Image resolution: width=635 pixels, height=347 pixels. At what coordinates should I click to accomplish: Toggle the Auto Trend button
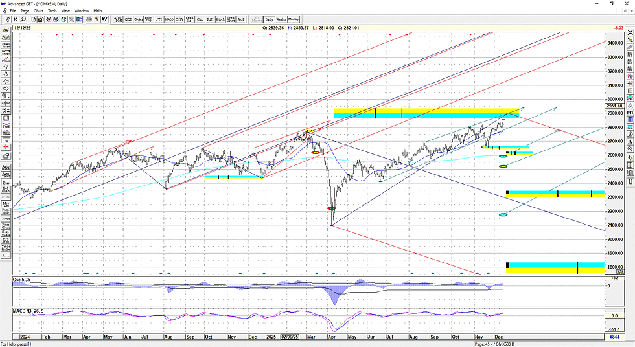6,175
